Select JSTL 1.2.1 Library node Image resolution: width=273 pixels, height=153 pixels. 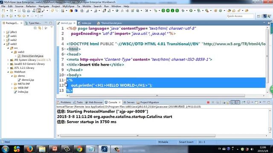[x=24, y=68]
